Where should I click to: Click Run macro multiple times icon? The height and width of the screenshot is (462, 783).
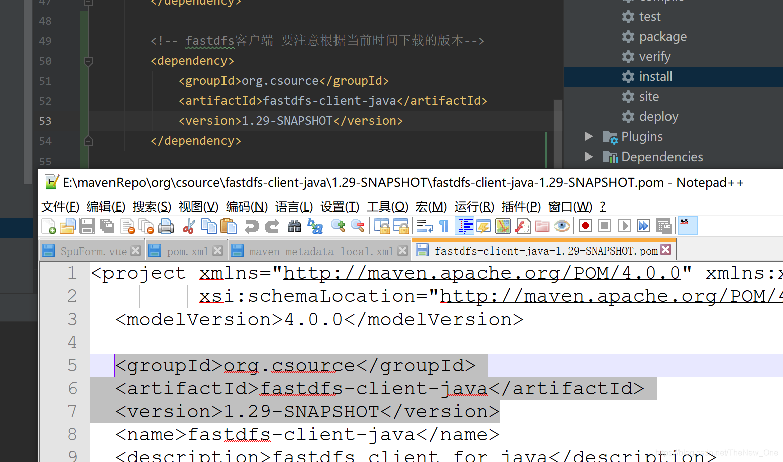click(644, 226)
